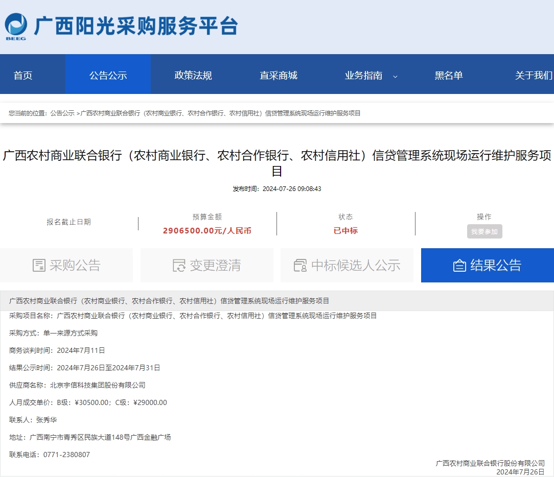Click budget amount 2906500.00元/人民币
The width and height of the screenshot is (554, 477).
[207, 230]
